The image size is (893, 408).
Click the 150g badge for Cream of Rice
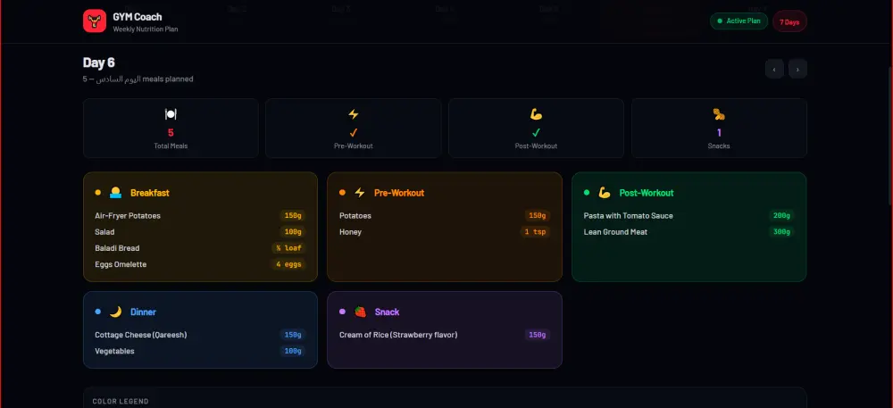click(538, 335)
